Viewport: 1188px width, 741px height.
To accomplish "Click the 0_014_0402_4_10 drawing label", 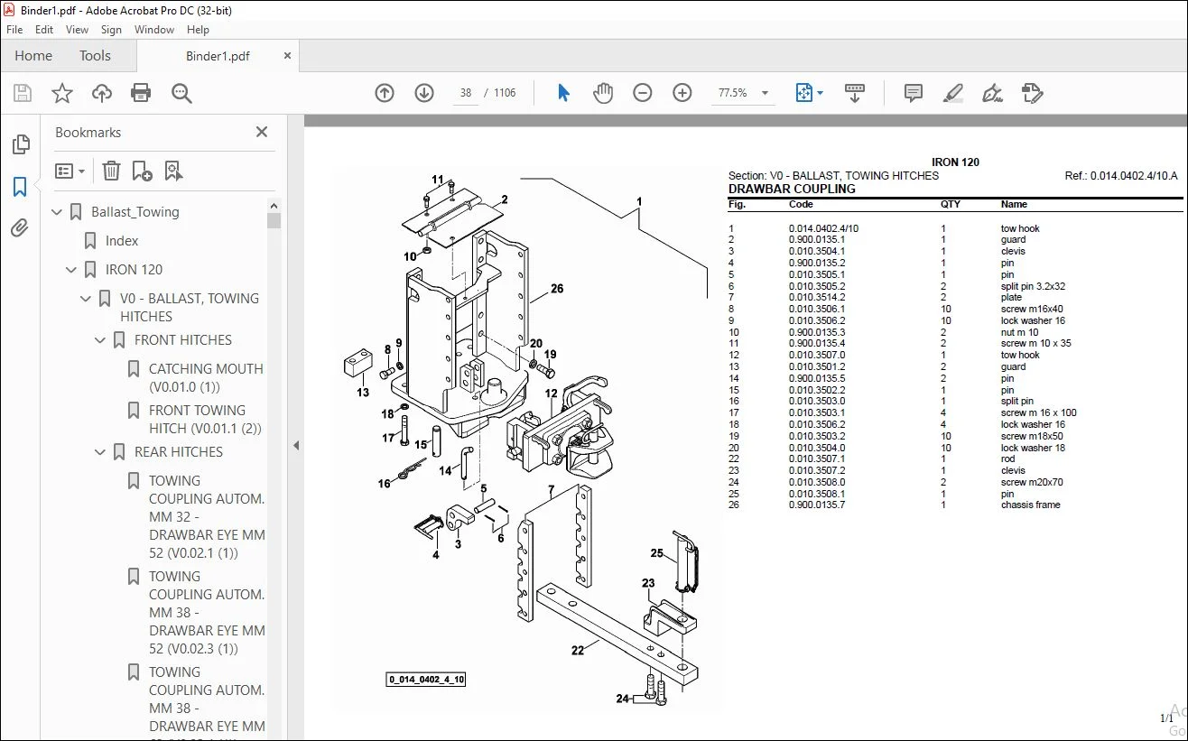I will 427,680.
